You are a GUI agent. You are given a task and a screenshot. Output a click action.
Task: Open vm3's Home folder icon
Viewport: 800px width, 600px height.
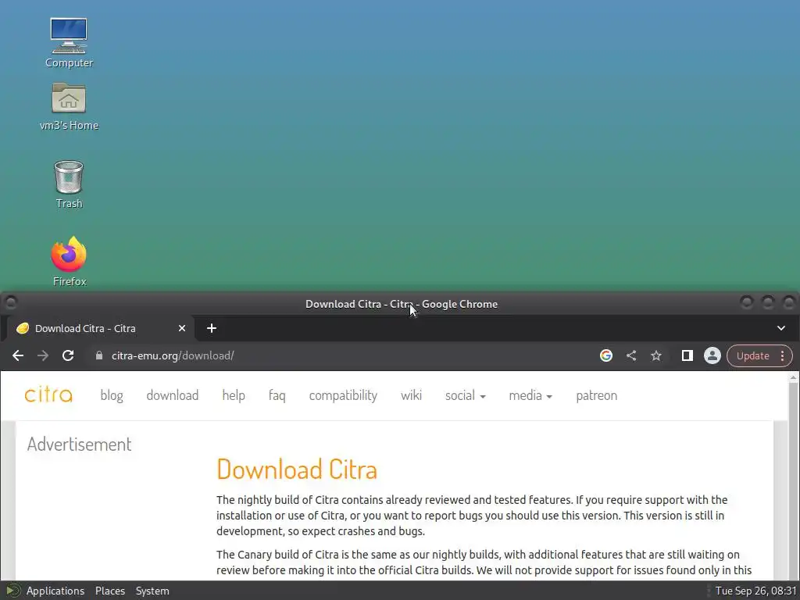tap(69, 106)
